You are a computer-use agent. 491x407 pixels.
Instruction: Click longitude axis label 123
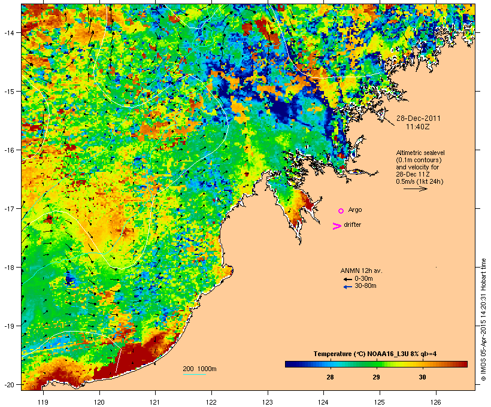(268, 402)
